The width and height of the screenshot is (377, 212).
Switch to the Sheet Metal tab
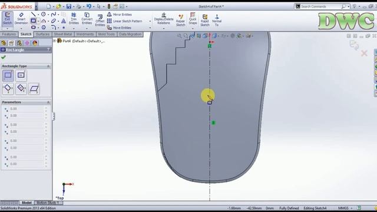(x=63, y=34)
